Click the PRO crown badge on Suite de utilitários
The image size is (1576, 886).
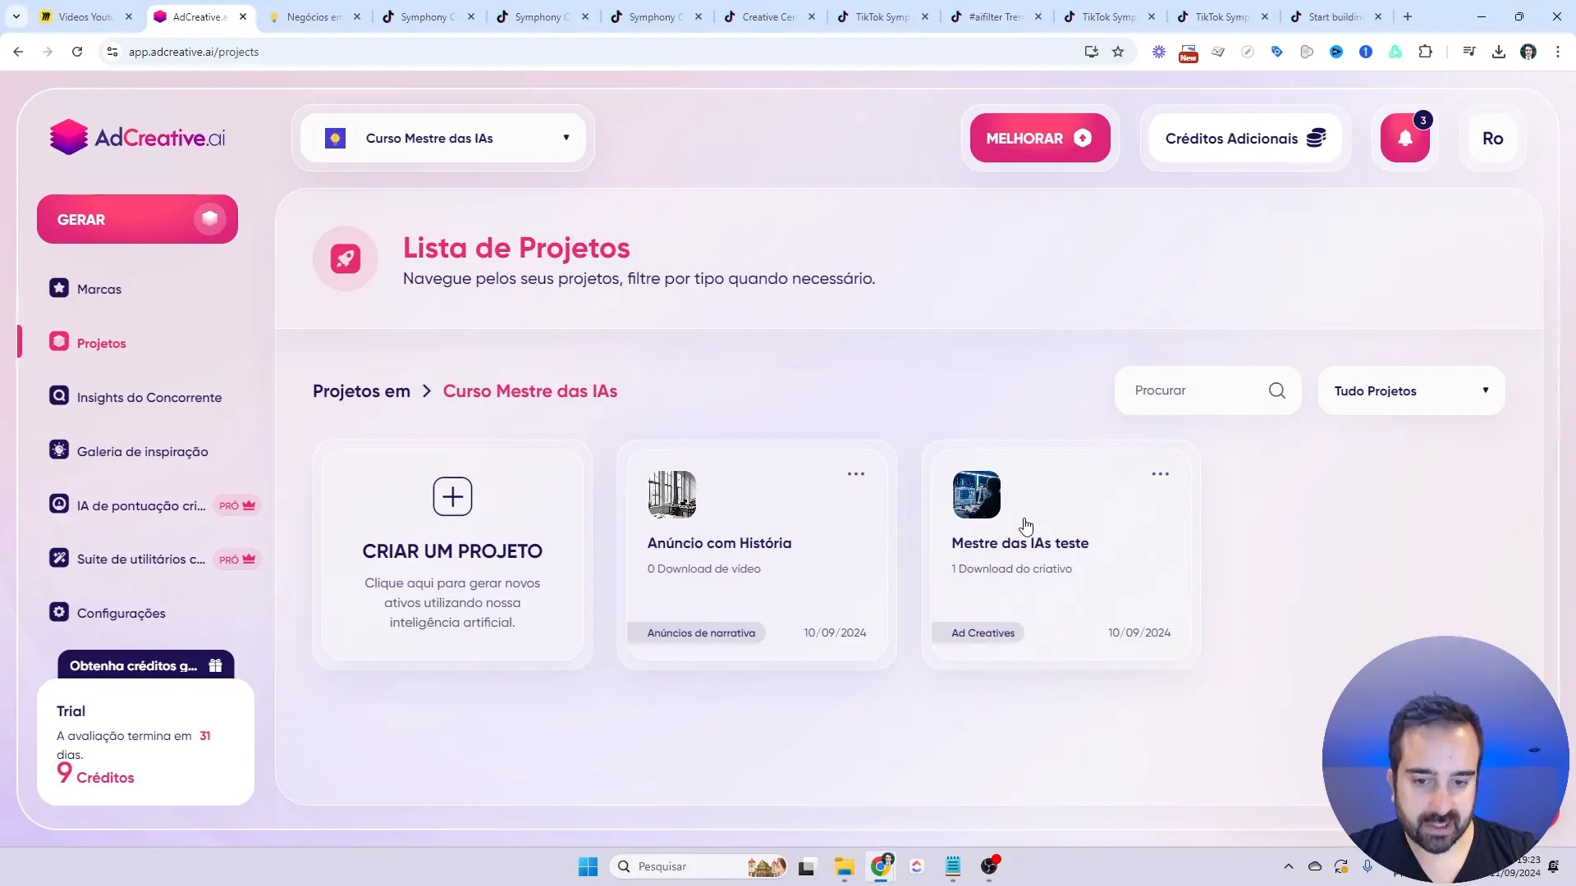(237, 559)
